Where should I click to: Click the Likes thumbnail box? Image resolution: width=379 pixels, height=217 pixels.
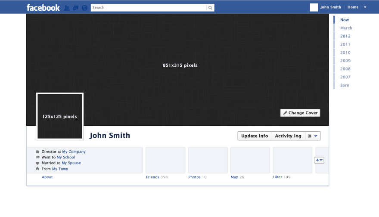292,160
